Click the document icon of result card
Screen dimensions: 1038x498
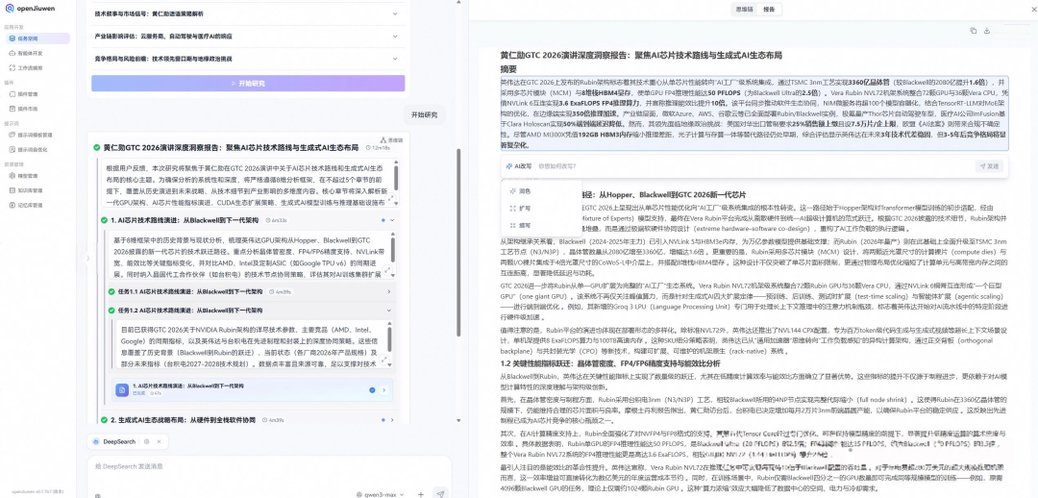(x=122, y=390)
